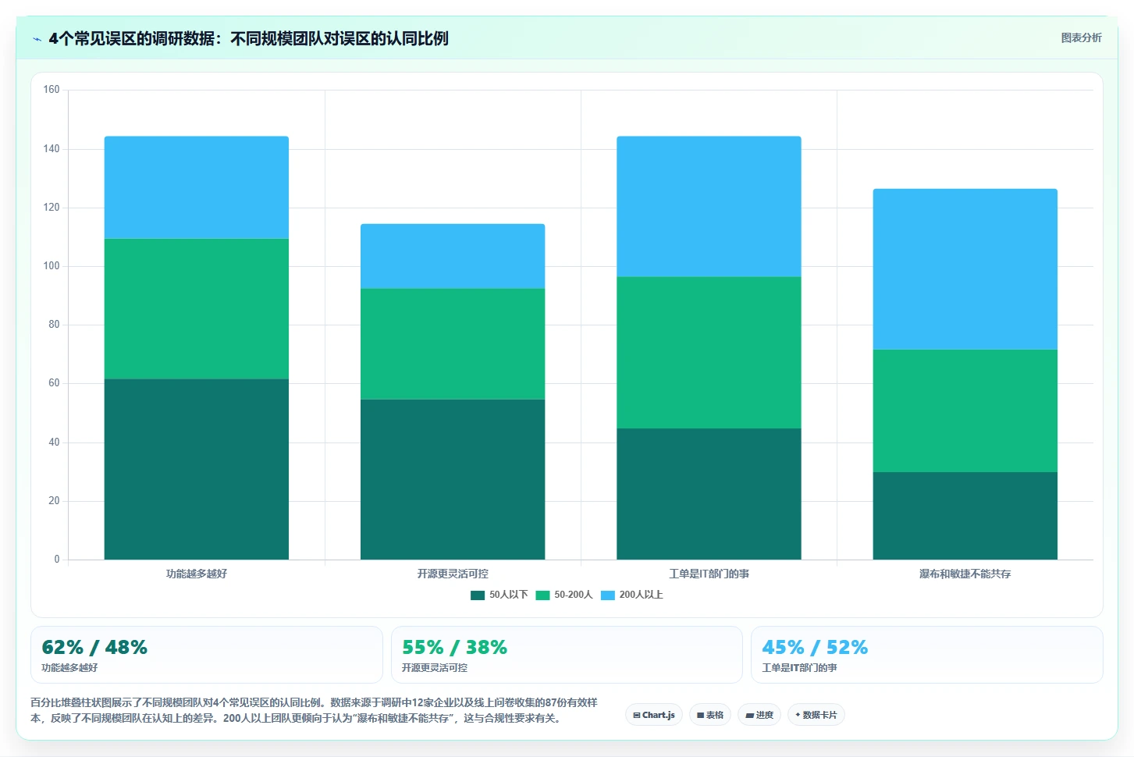The width and height of the screenshot is (1134, 757).
Task: Toggle the 50人以下 legend swatch
Action: point(478,595)
